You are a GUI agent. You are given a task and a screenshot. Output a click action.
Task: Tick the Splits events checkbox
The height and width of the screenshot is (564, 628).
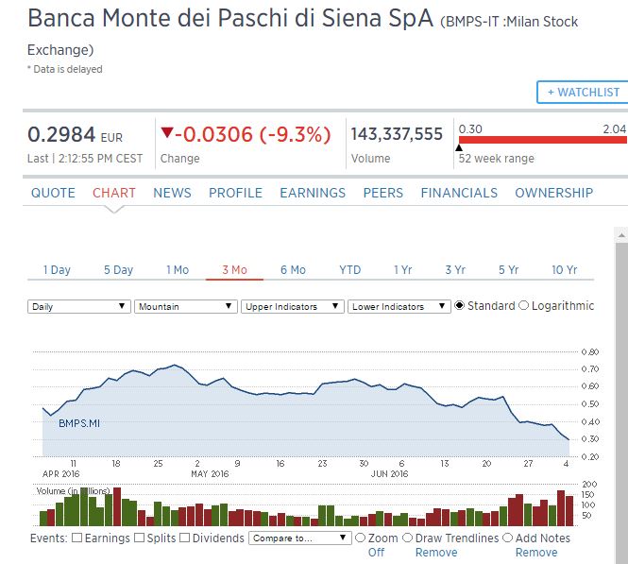tap(140, 538)
